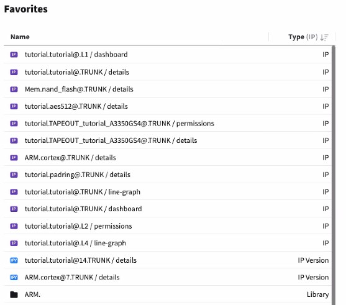Screen dimensions: 346x305
Task: Click the folder icon for ARM. library
Action: tap(14, 294)
